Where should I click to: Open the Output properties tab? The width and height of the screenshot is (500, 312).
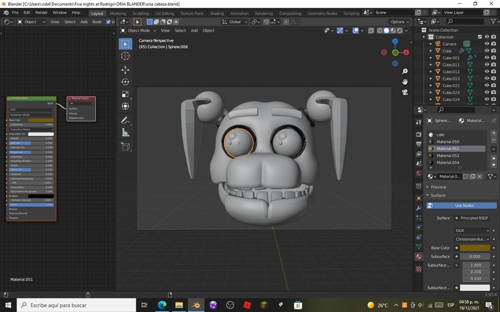pyautogui.click(x=419, y=144)
